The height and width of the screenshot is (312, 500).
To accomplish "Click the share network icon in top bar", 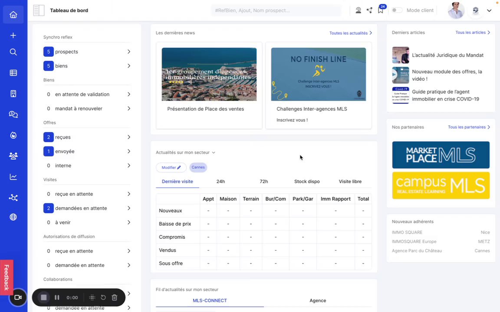I will pos(369,10).
